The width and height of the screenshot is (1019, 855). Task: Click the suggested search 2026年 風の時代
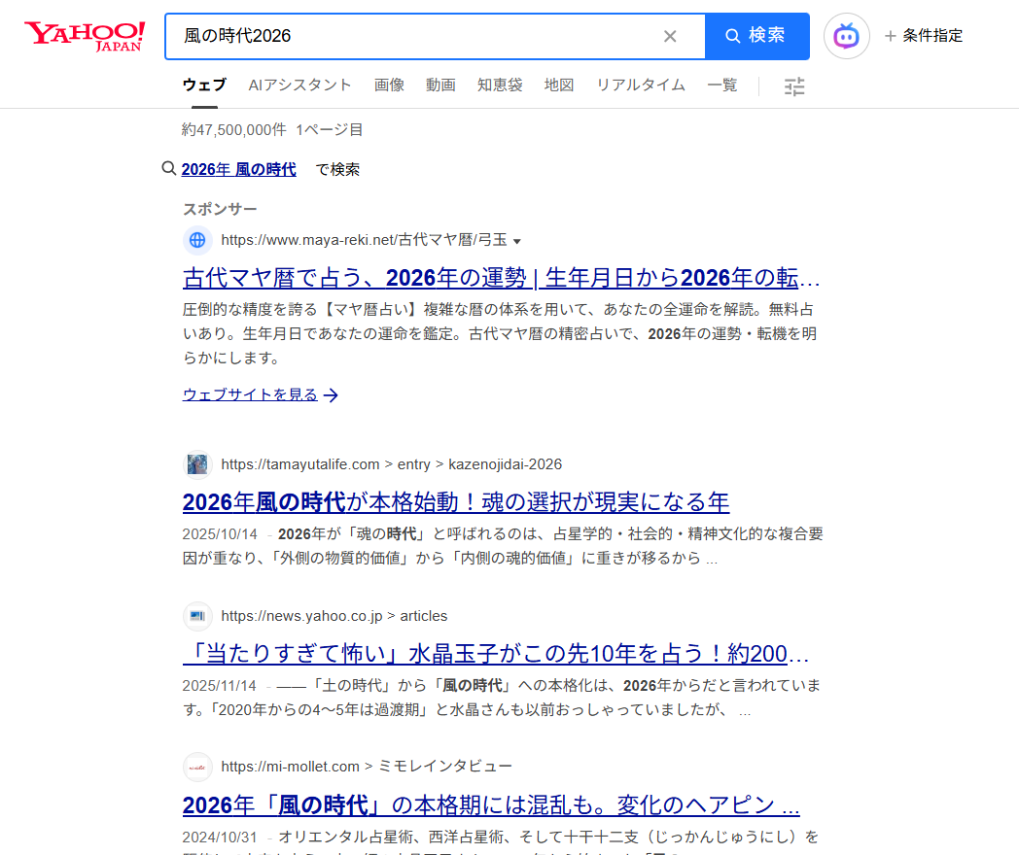(238, 169)
